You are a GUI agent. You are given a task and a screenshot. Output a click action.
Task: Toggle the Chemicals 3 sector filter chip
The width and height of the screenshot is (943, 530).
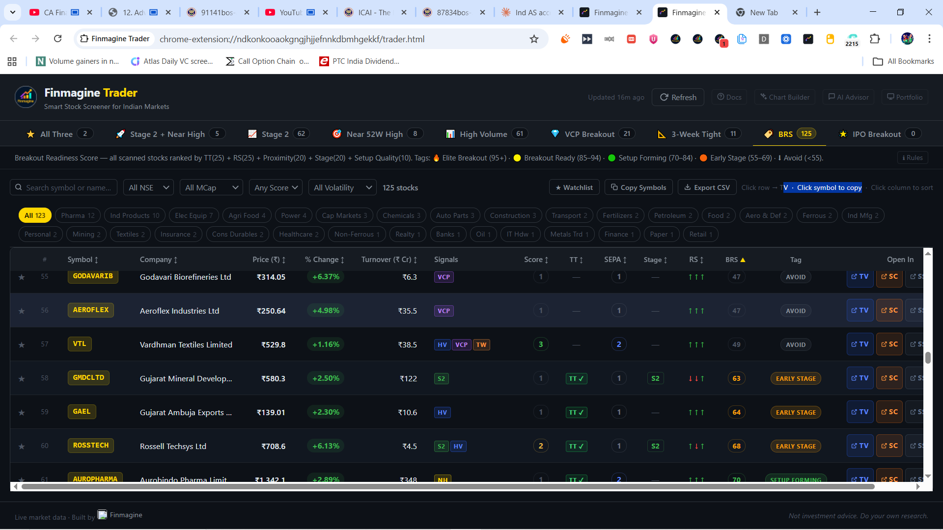click(x=401, y=215)
